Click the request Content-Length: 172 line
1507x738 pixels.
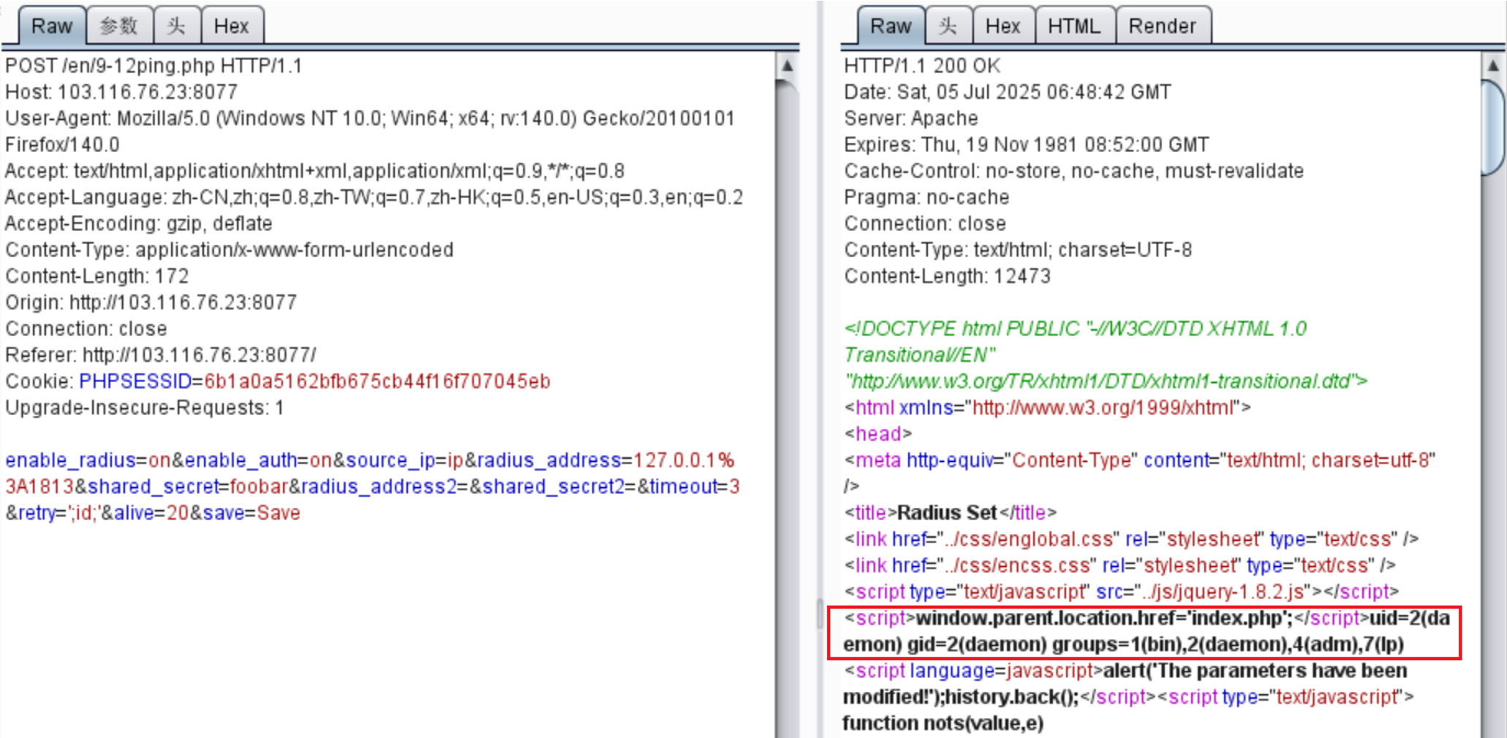[97, 276]
